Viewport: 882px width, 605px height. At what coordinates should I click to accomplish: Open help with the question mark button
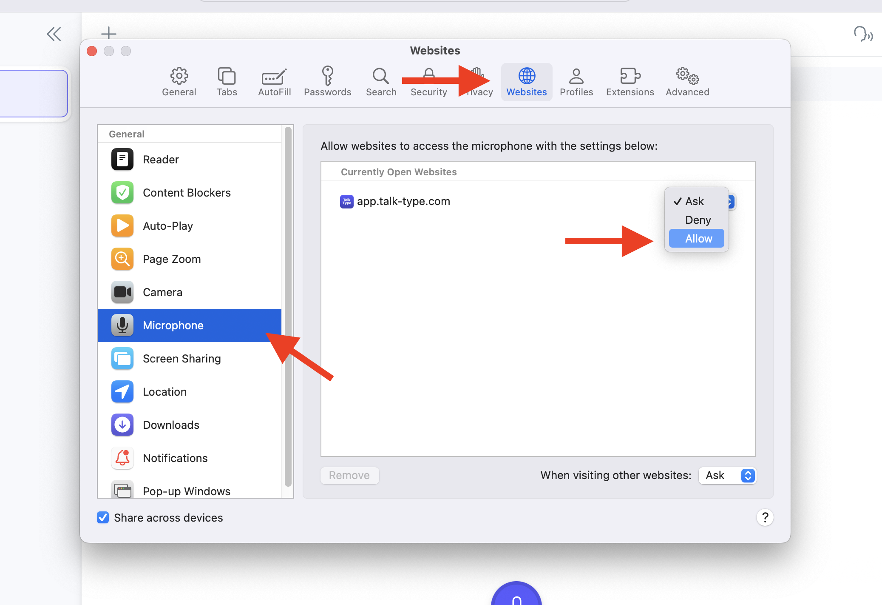765,517
